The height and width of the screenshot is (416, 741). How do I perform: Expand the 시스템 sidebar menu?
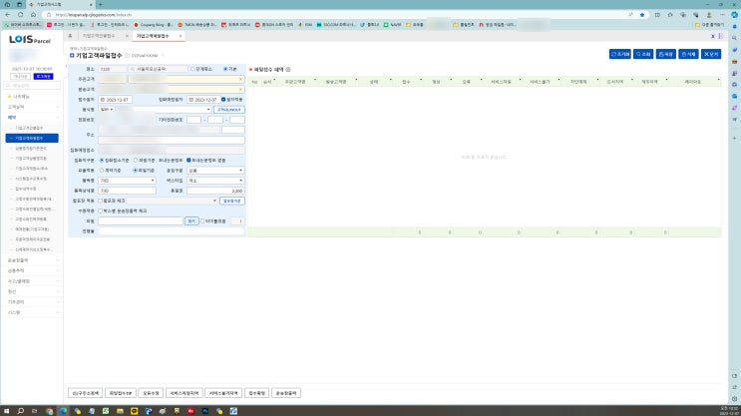pyautogui.click(x=32, y=312)
